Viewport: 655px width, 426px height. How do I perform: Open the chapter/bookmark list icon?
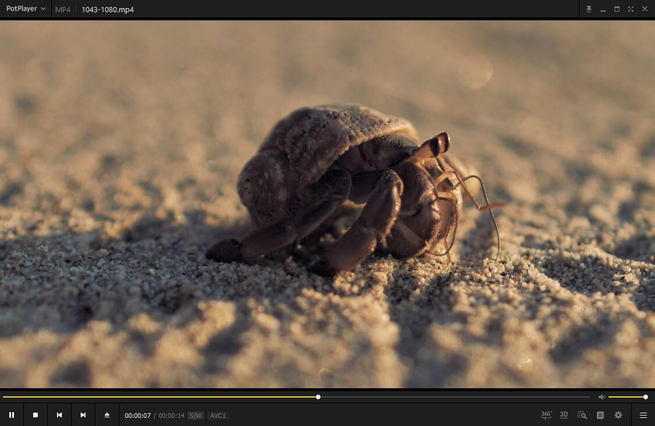[600, 415]
